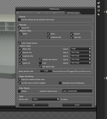Toggle the invert checkbox for opacity
The width and height of the screenshot is (107, 119).
[40, 63]
